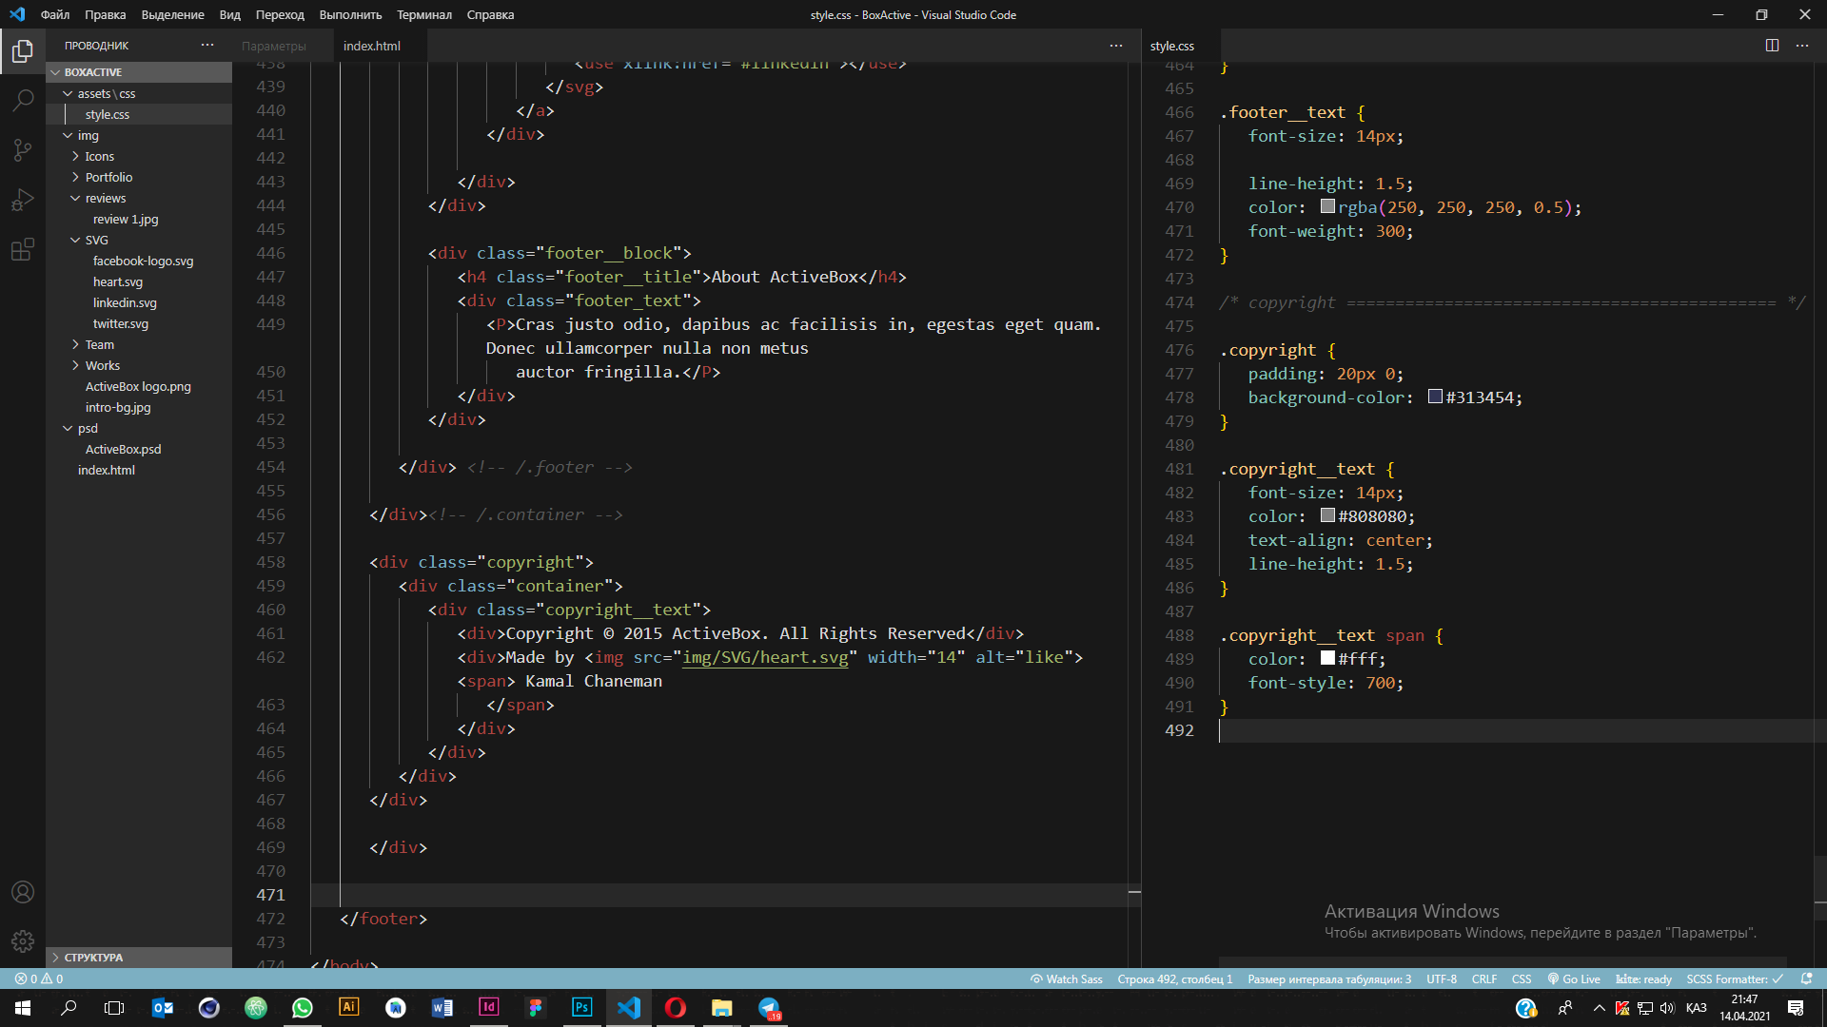Click the Accounts icon in activity bar
This screenshot has height=1027, width=1827.
(23, 892)
